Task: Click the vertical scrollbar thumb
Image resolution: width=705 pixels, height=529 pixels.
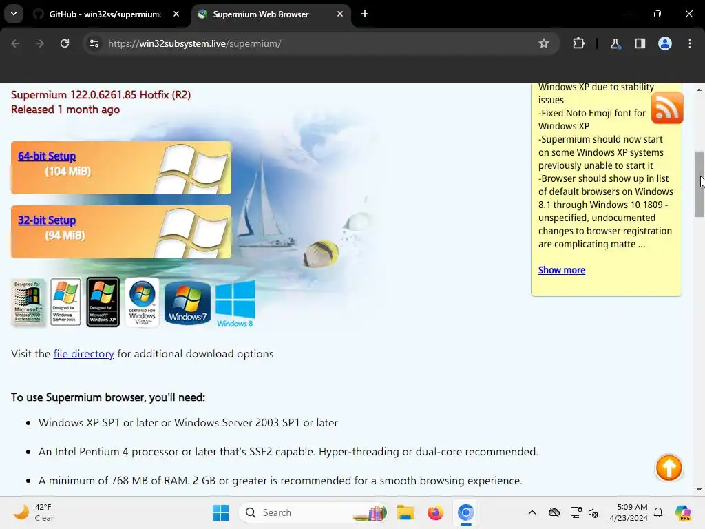Action: pyautogui.click(x=699, y=185)
